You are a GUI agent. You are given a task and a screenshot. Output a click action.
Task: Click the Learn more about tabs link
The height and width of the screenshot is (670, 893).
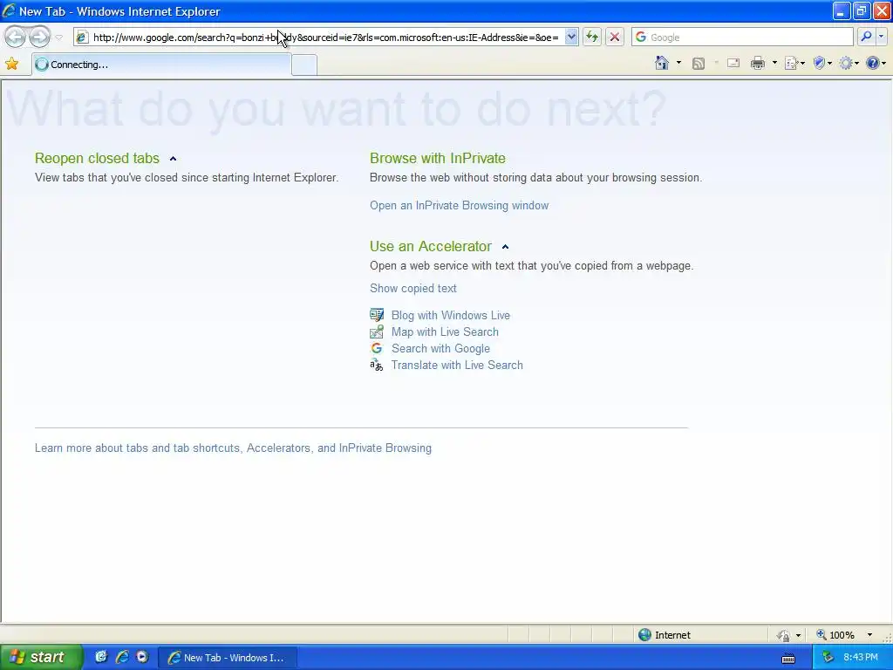[x=233, y=448]
